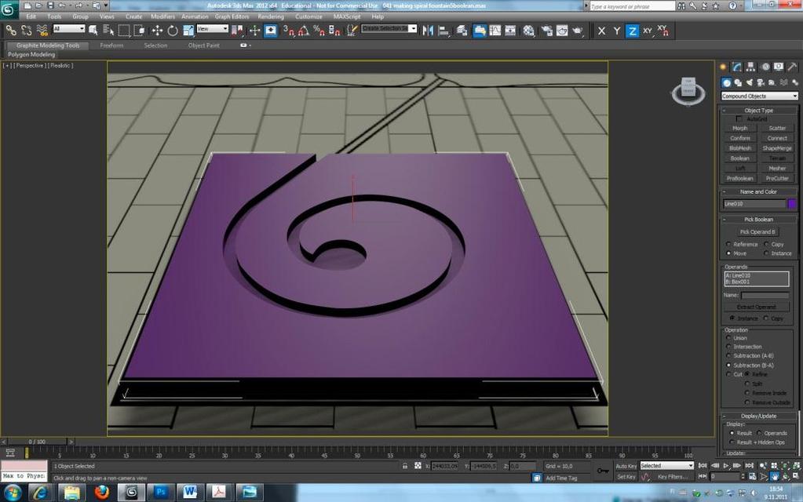
Task: Activate the Select and Scale tool
Action: (188, 31)
